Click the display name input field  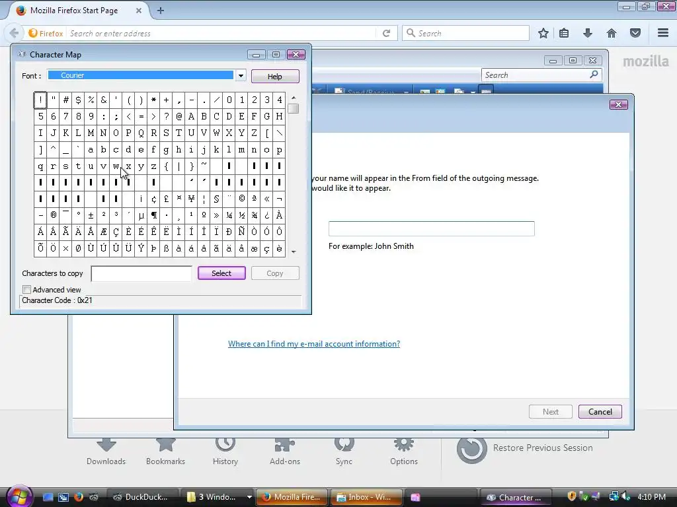431,228
